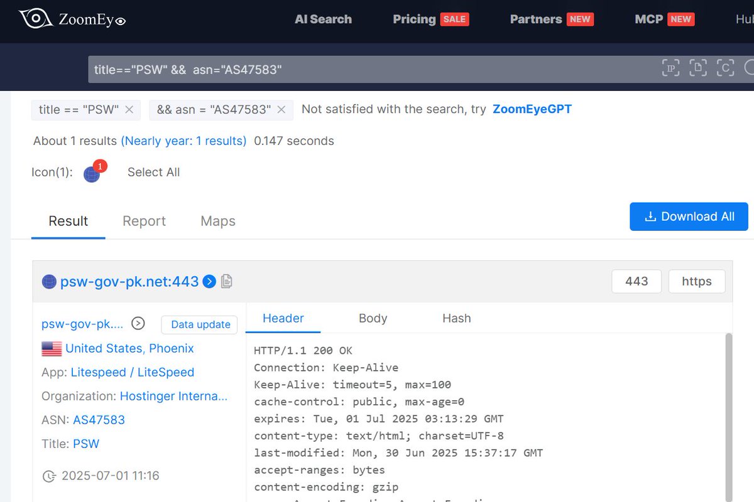Select the C-class icon in search bar
This screenshot has height=502, width=754.
coord(725,68)
